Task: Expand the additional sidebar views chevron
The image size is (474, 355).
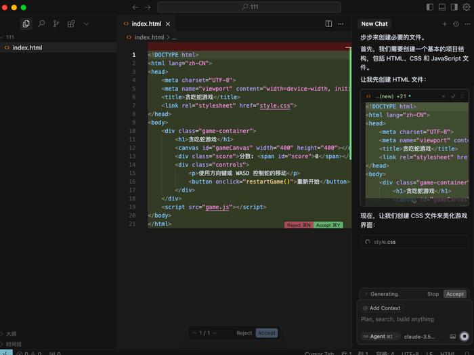Action: (86, 24)
